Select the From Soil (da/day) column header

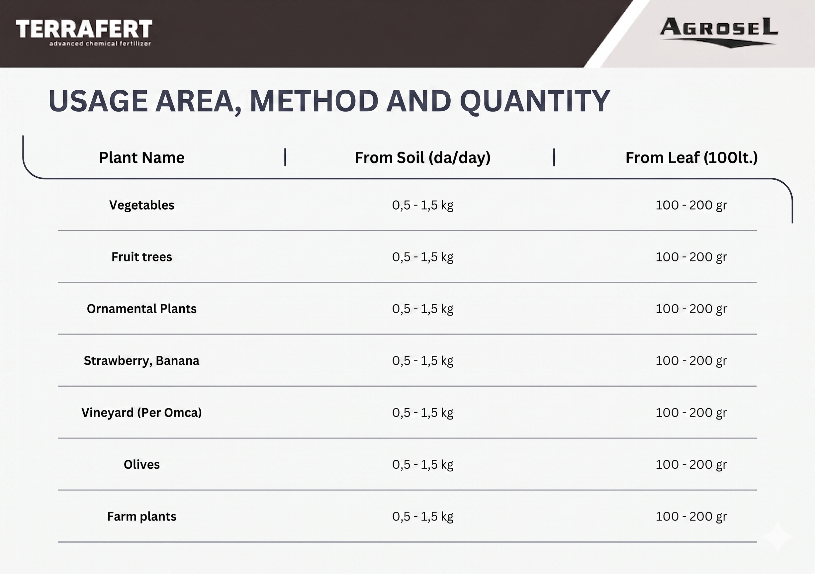point(422,157)
